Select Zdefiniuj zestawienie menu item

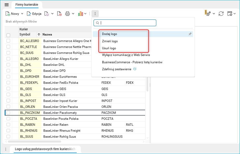[x=117, y=69]
